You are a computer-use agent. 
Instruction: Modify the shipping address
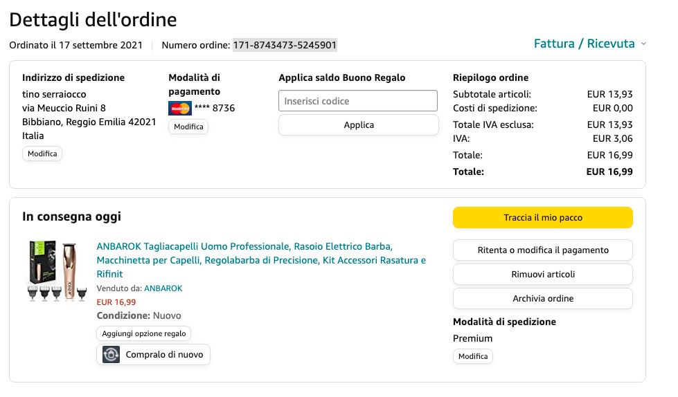pyautogui.click(x=42, y=154)
